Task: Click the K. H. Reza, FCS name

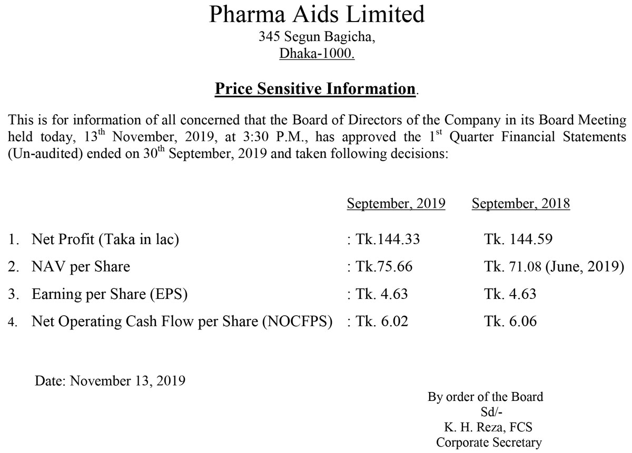Action: pyautogui.click(x=485, y=428)
